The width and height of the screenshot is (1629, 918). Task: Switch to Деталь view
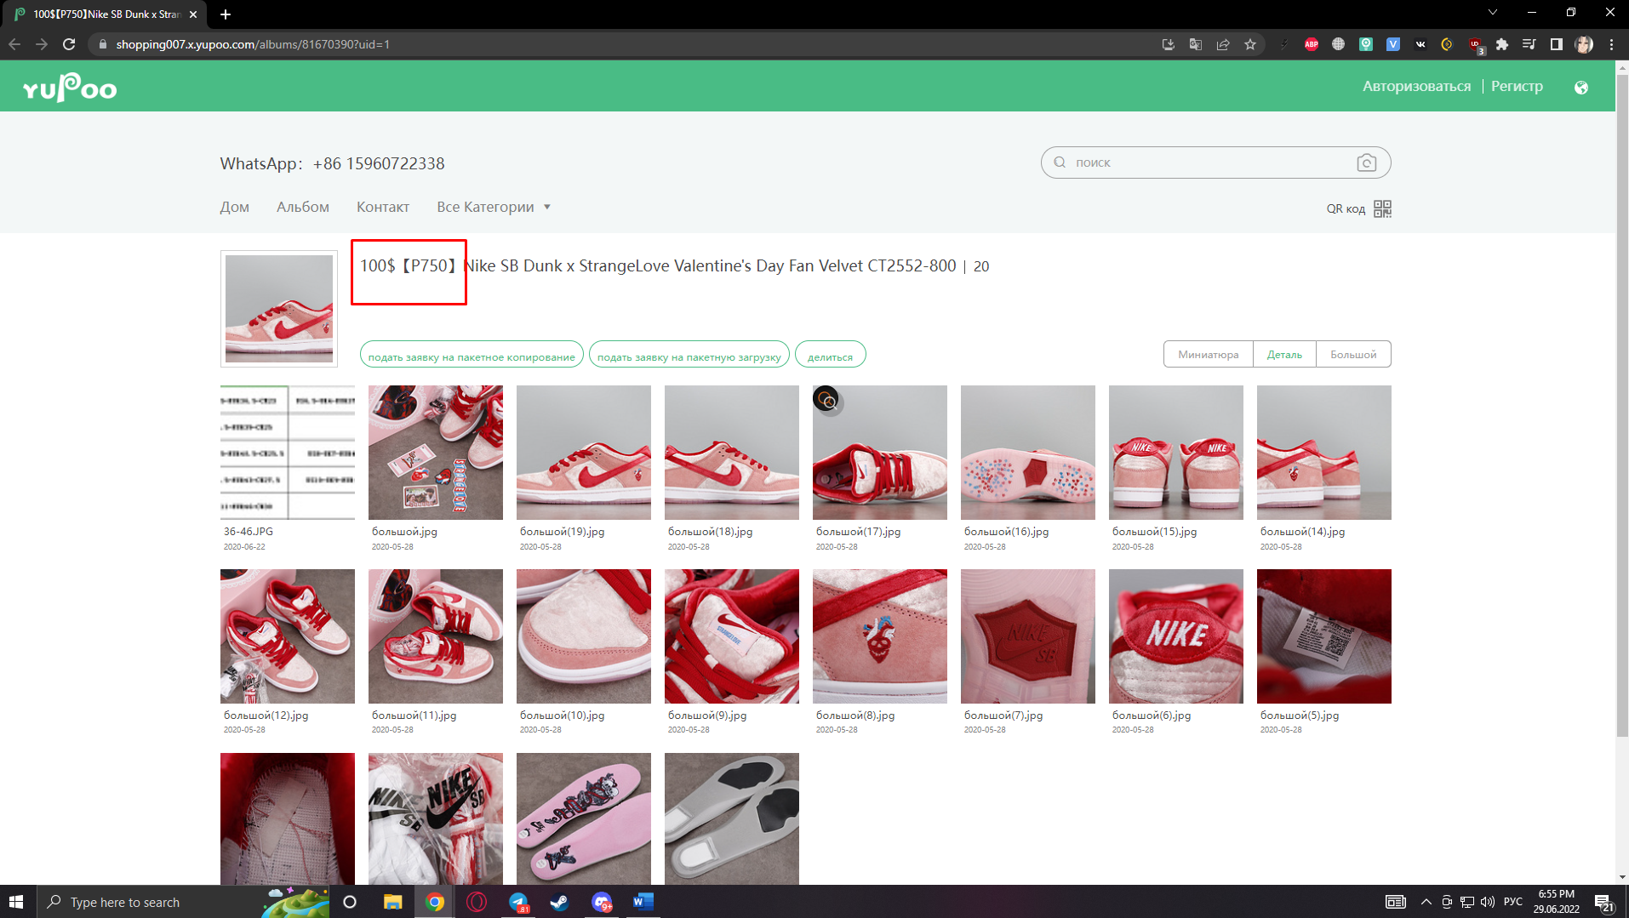(x=1284, y=354)
